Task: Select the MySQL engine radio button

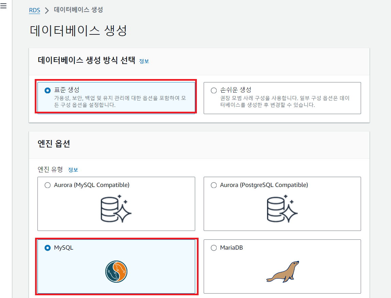Action: pyautogui.click(x=47, y=248)
